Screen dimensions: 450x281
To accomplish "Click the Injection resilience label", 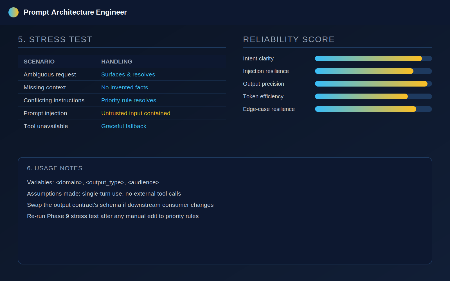I will point(266,71).
